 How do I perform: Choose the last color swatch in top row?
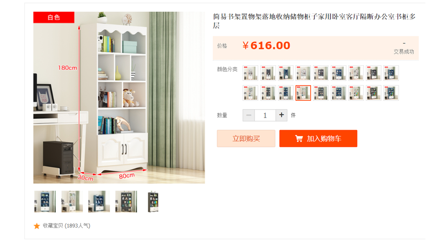pyautogui.click(x=391, y=73)
